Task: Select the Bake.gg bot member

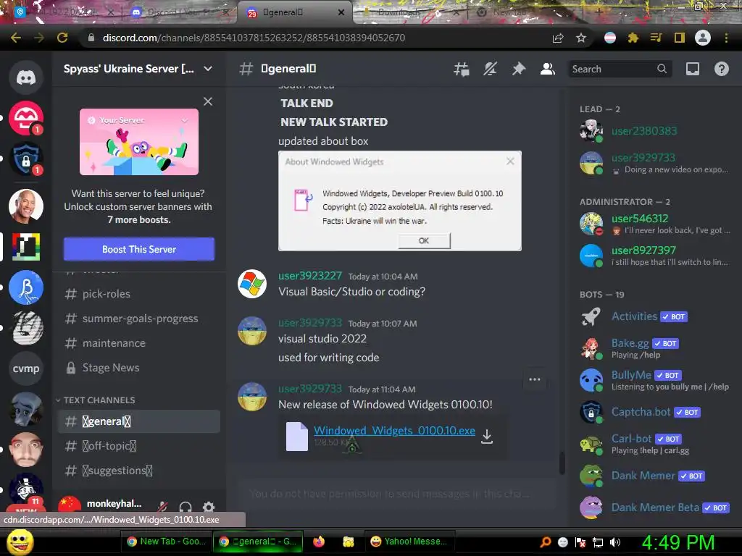Action: pos(655,348)
